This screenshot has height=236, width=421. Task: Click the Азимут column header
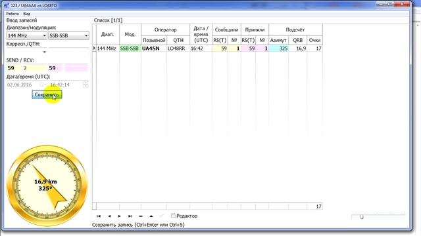coord(278,41)
